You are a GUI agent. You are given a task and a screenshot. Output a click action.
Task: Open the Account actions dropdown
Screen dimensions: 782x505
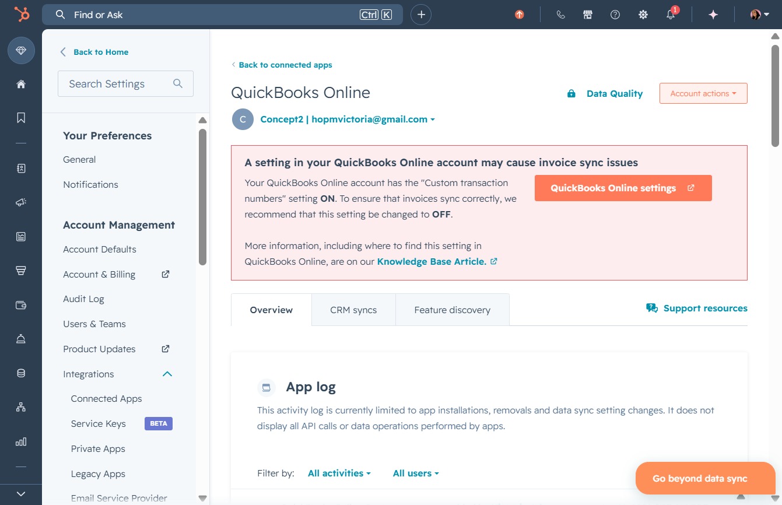(x=703, y=93)
